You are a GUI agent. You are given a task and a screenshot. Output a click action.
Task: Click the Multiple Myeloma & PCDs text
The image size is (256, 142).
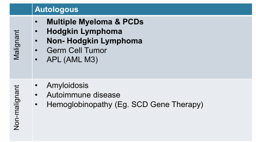tap(95, 22)
